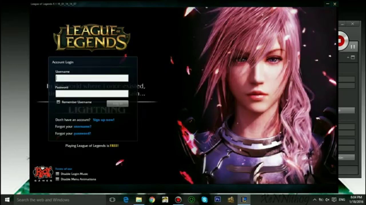Viewport: 366px width, 205px height.
Task: Open Photoshop from the taskbar
Action: [x=218, y=200]
